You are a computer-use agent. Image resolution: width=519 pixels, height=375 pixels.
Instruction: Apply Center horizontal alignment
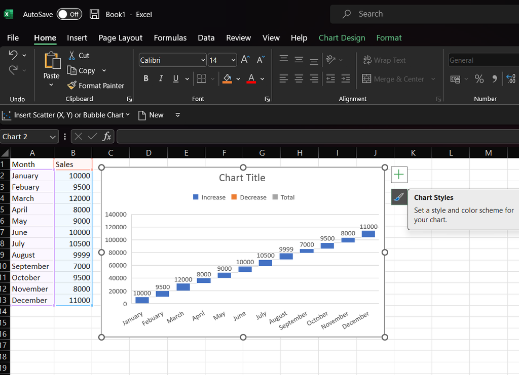coord(299,78)
